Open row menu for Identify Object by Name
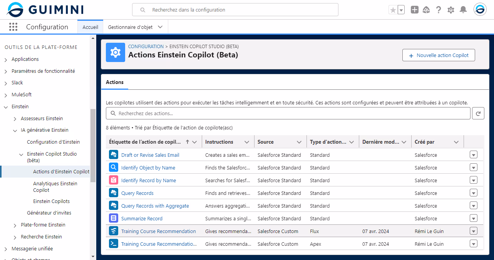The width and height of the screenshot is (494, 260). click(474, 168)
